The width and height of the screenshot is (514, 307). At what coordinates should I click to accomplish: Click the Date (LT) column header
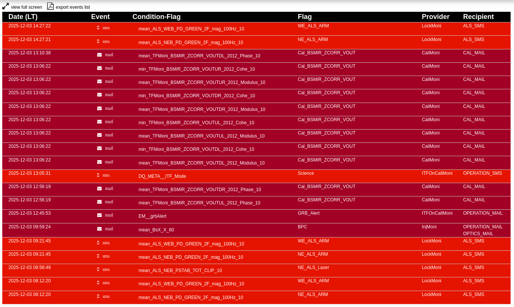click(23, 17)
